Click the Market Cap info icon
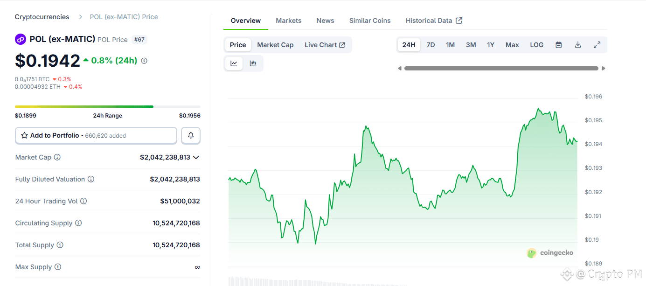Image resolution: width=646 pixels, height=286 pixels. (57, 157)
